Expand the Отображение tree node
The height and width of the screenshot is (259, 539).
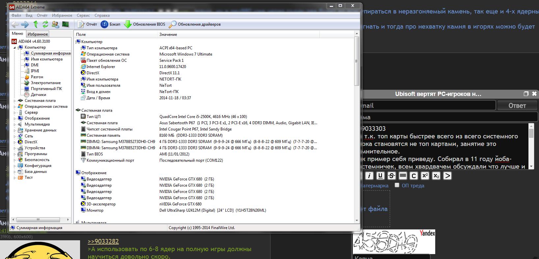point(14,119)
